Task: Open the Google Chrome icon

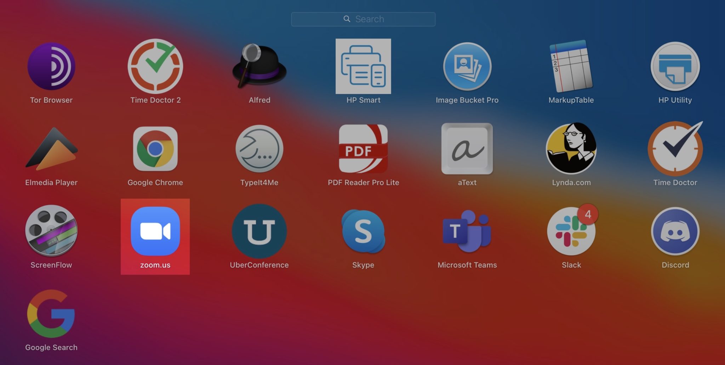Action: click(155, 149)
